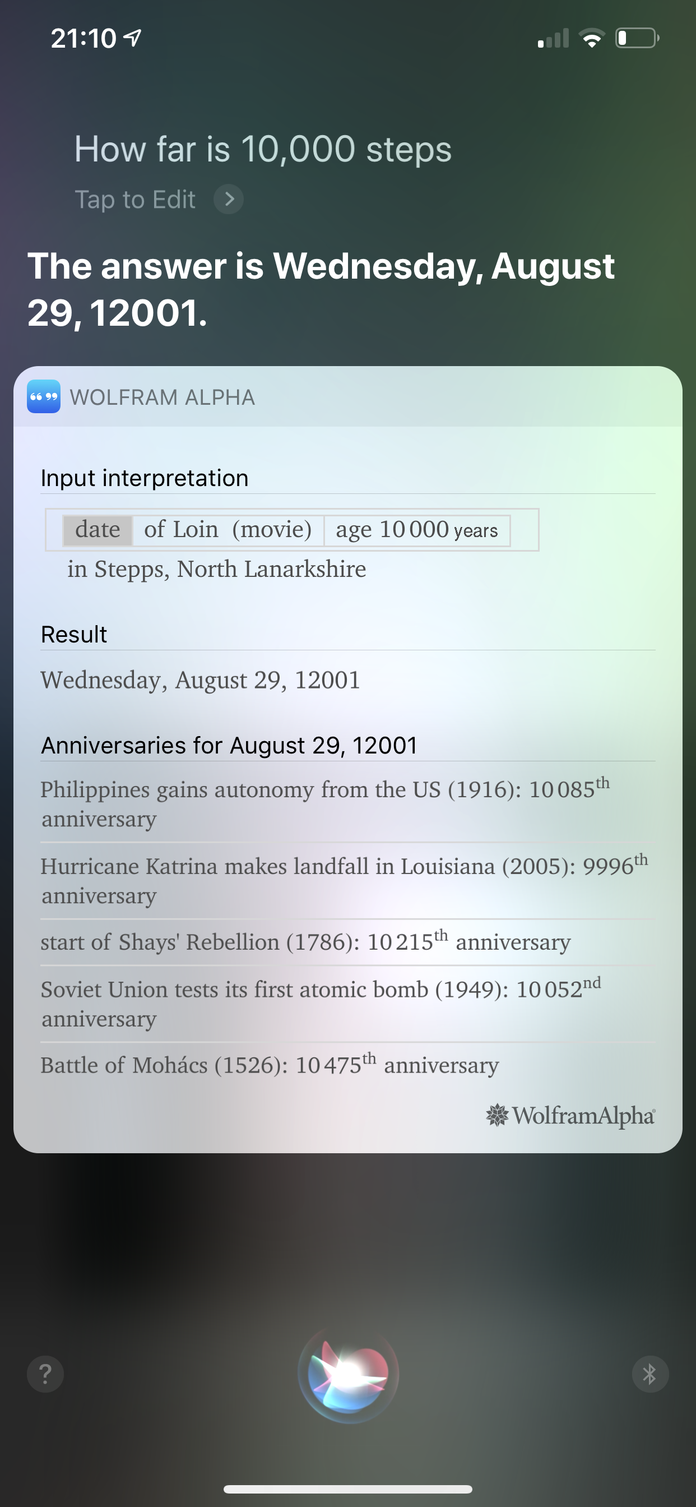Image resolution: width=696 pixels, height=1507 pixels.
Task: Expand Tap to Edit chevron
Action: click(x=229, y=200)
